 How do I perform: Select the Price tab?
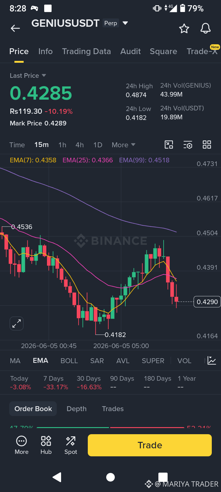[x=19, y=51]
